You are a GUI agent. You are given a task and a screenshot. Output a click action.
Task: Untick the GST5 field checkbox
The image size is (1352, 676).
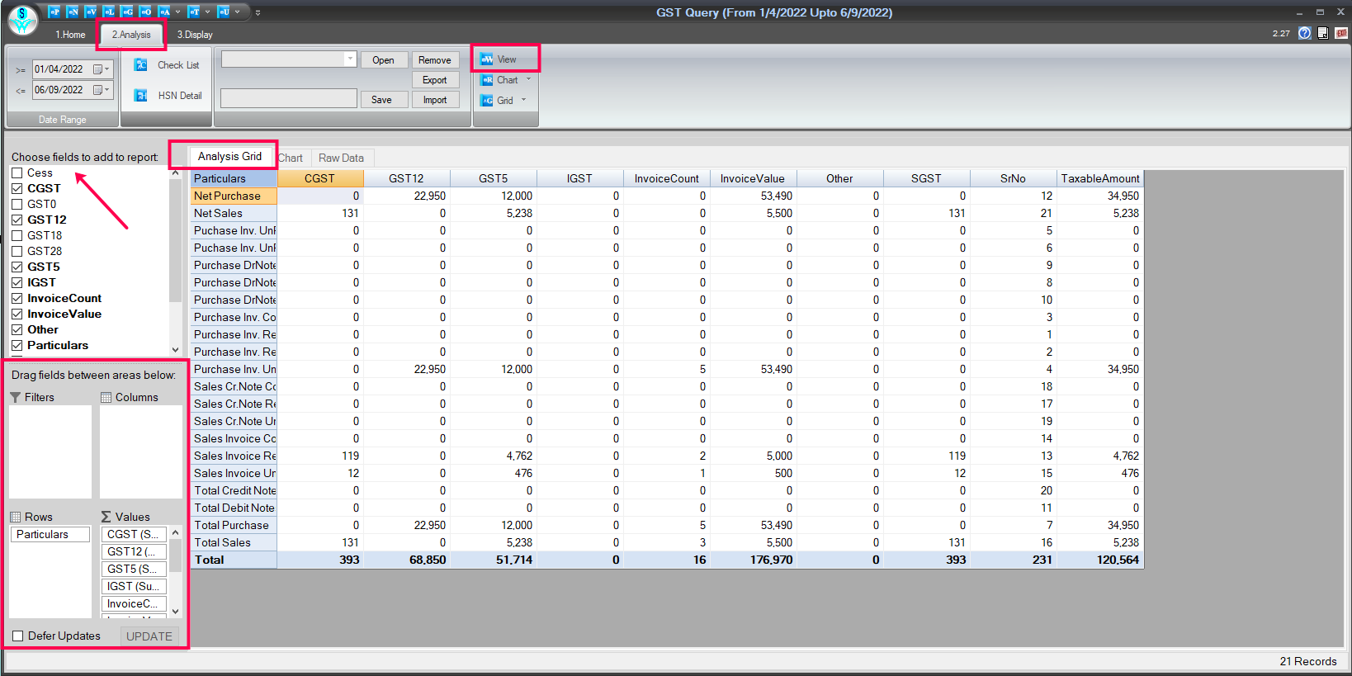point(17,267)
